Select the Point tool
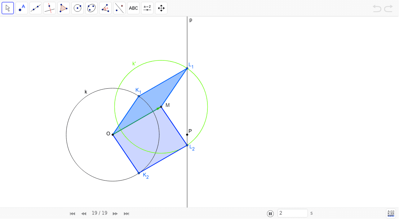 coord(22,8)
